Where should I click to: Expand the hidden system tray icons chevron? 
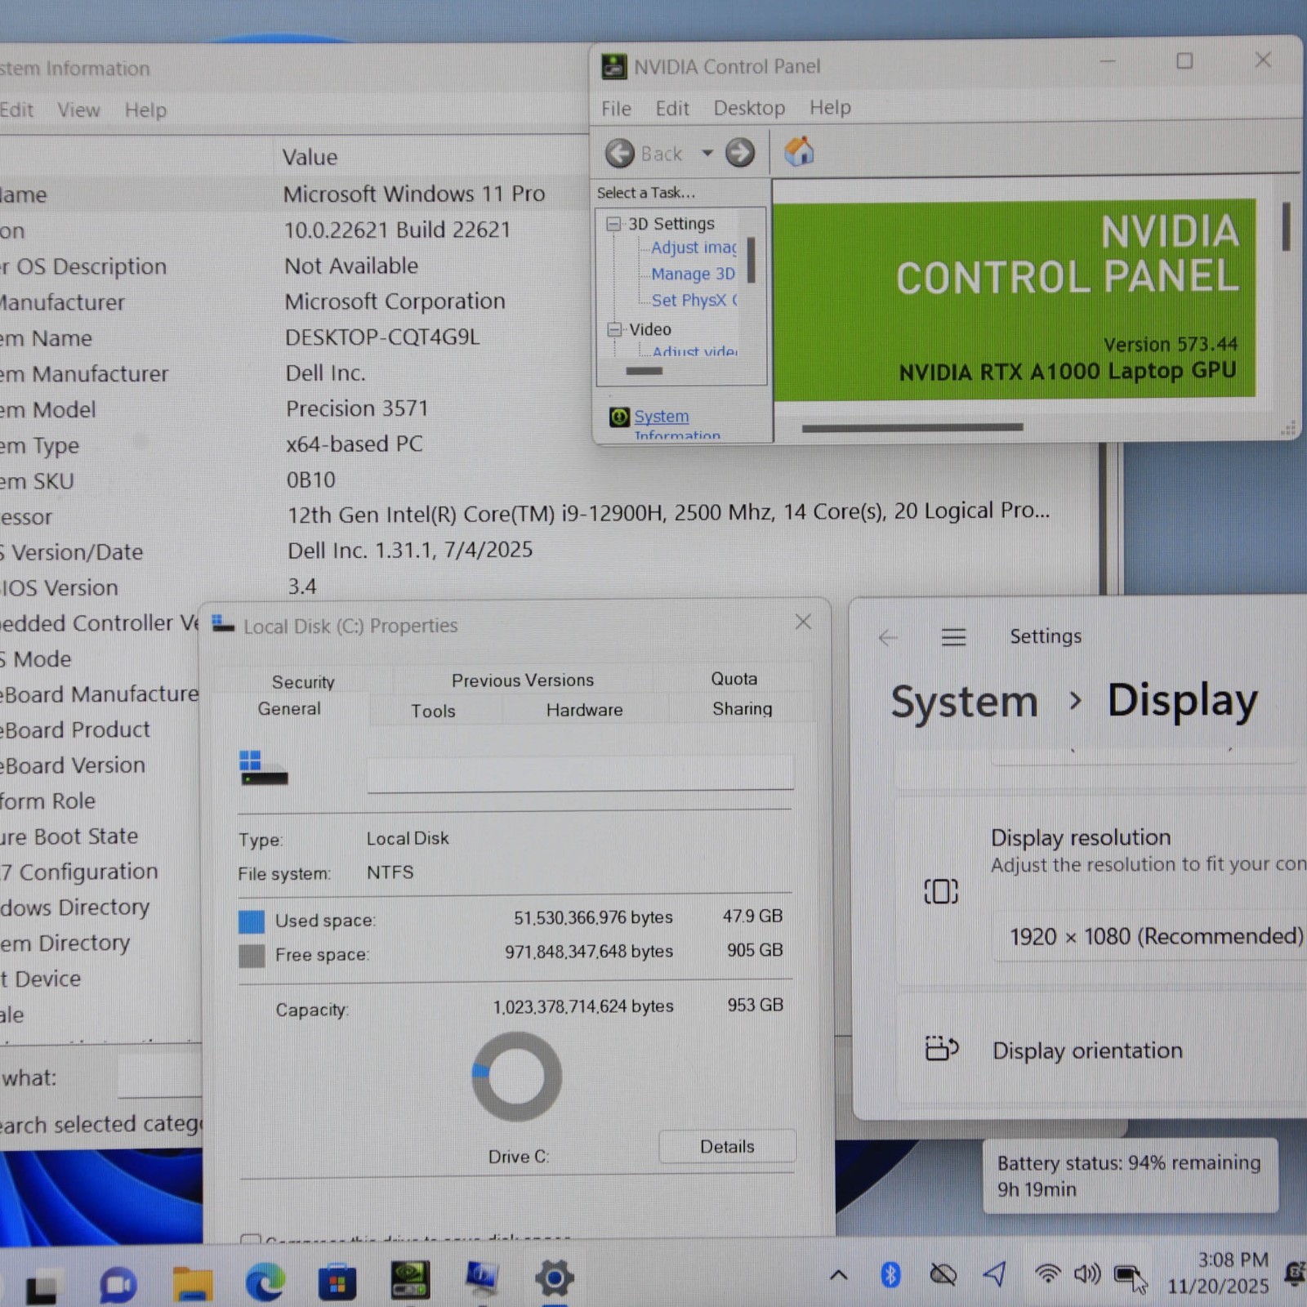(838, 1275)
